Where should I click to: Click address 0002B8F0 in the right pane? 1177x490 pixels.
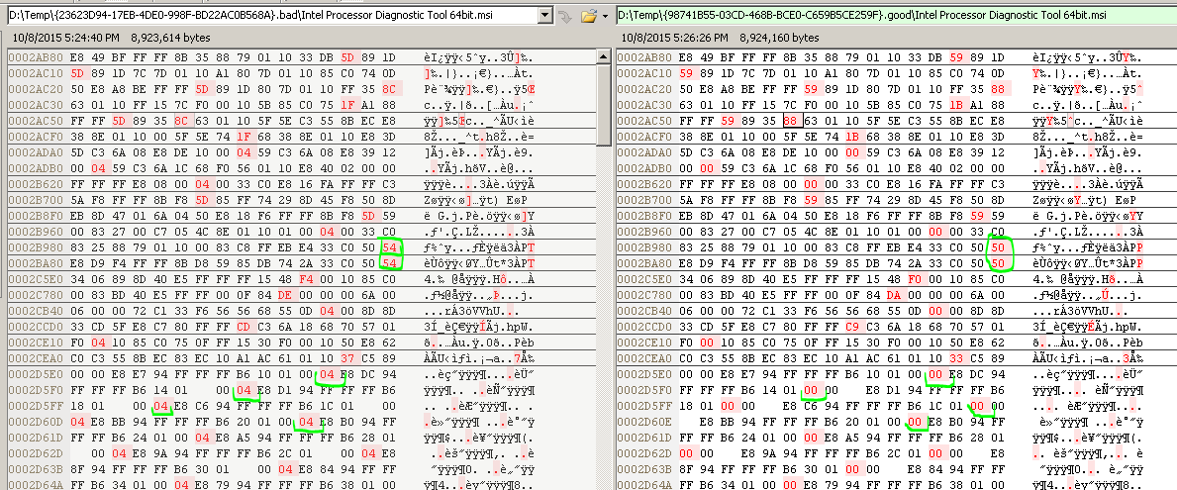point(642,217)
